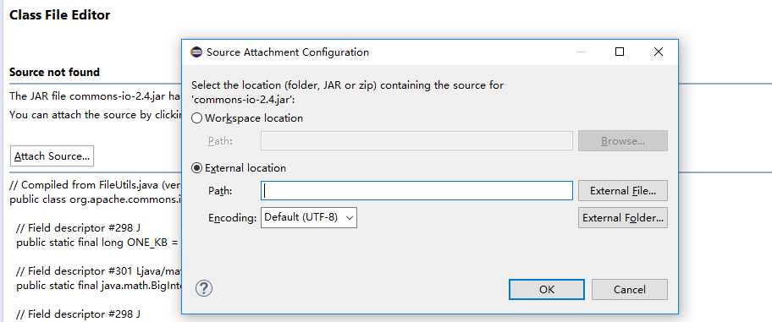Screen dimensions: 772x322
Task: Maximize the Source Attachment Configuration dialog
Action: point(620,52)
